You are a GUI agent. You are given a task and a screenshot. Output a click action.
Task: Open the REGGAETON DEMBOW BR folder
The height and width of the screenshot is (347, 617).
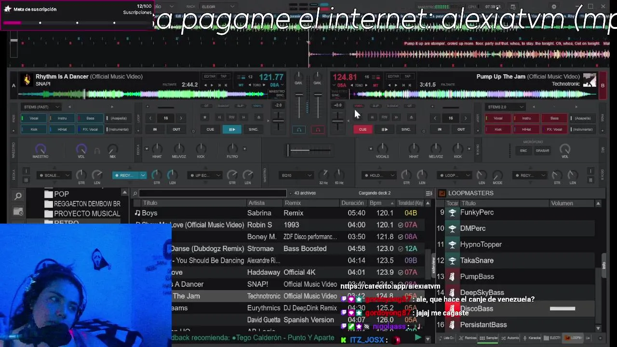pos(82,204)
